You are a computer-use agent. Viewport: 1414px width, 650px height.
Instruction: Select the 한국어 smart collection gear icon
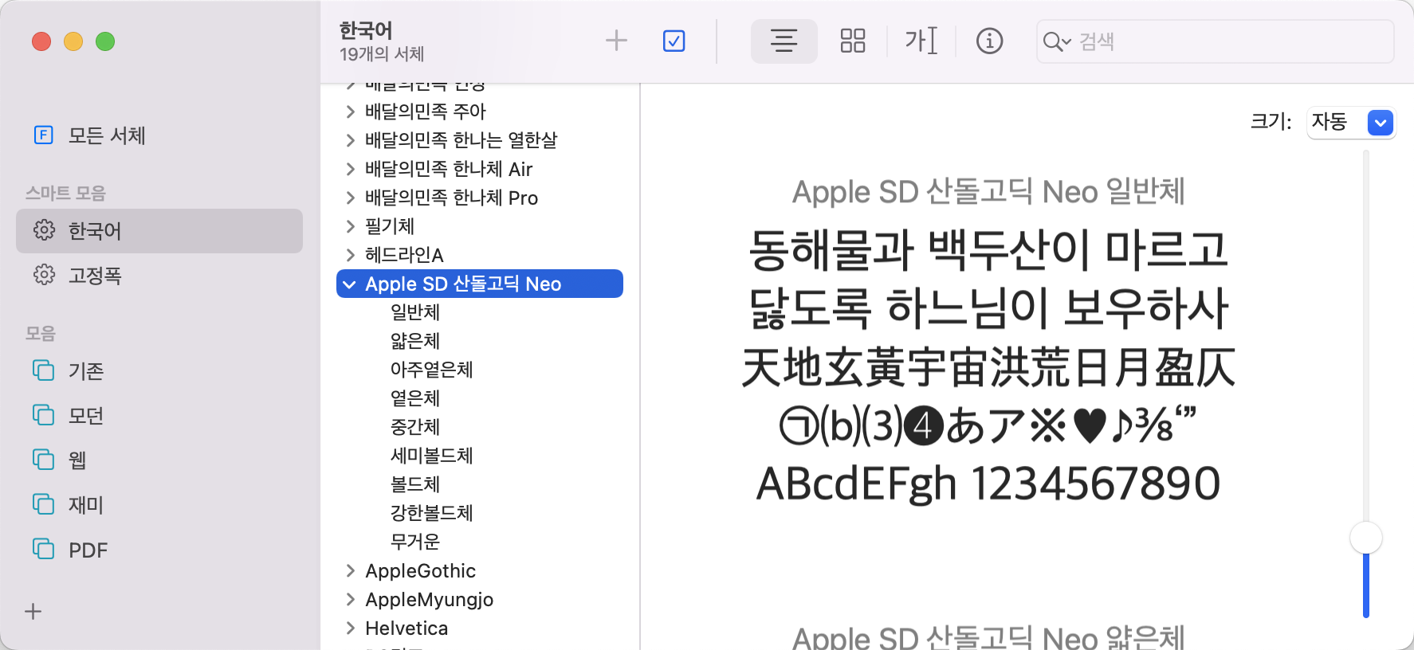coord(44,230)
